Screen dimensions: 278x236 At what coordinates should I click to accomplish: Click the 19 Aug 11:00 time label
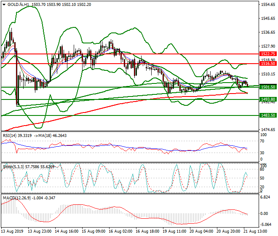pyautogui.click(x=174, y=231)
